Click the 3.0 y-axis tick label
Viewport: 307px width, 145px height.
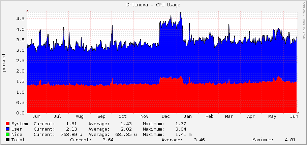click(20, 50)
